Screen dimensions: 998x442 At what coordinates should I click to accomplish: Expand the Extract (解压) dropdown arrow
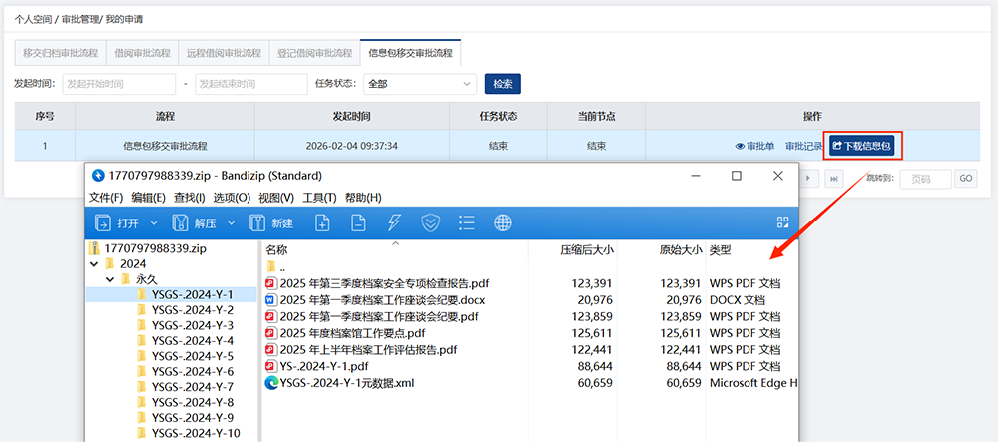[232, 222]
